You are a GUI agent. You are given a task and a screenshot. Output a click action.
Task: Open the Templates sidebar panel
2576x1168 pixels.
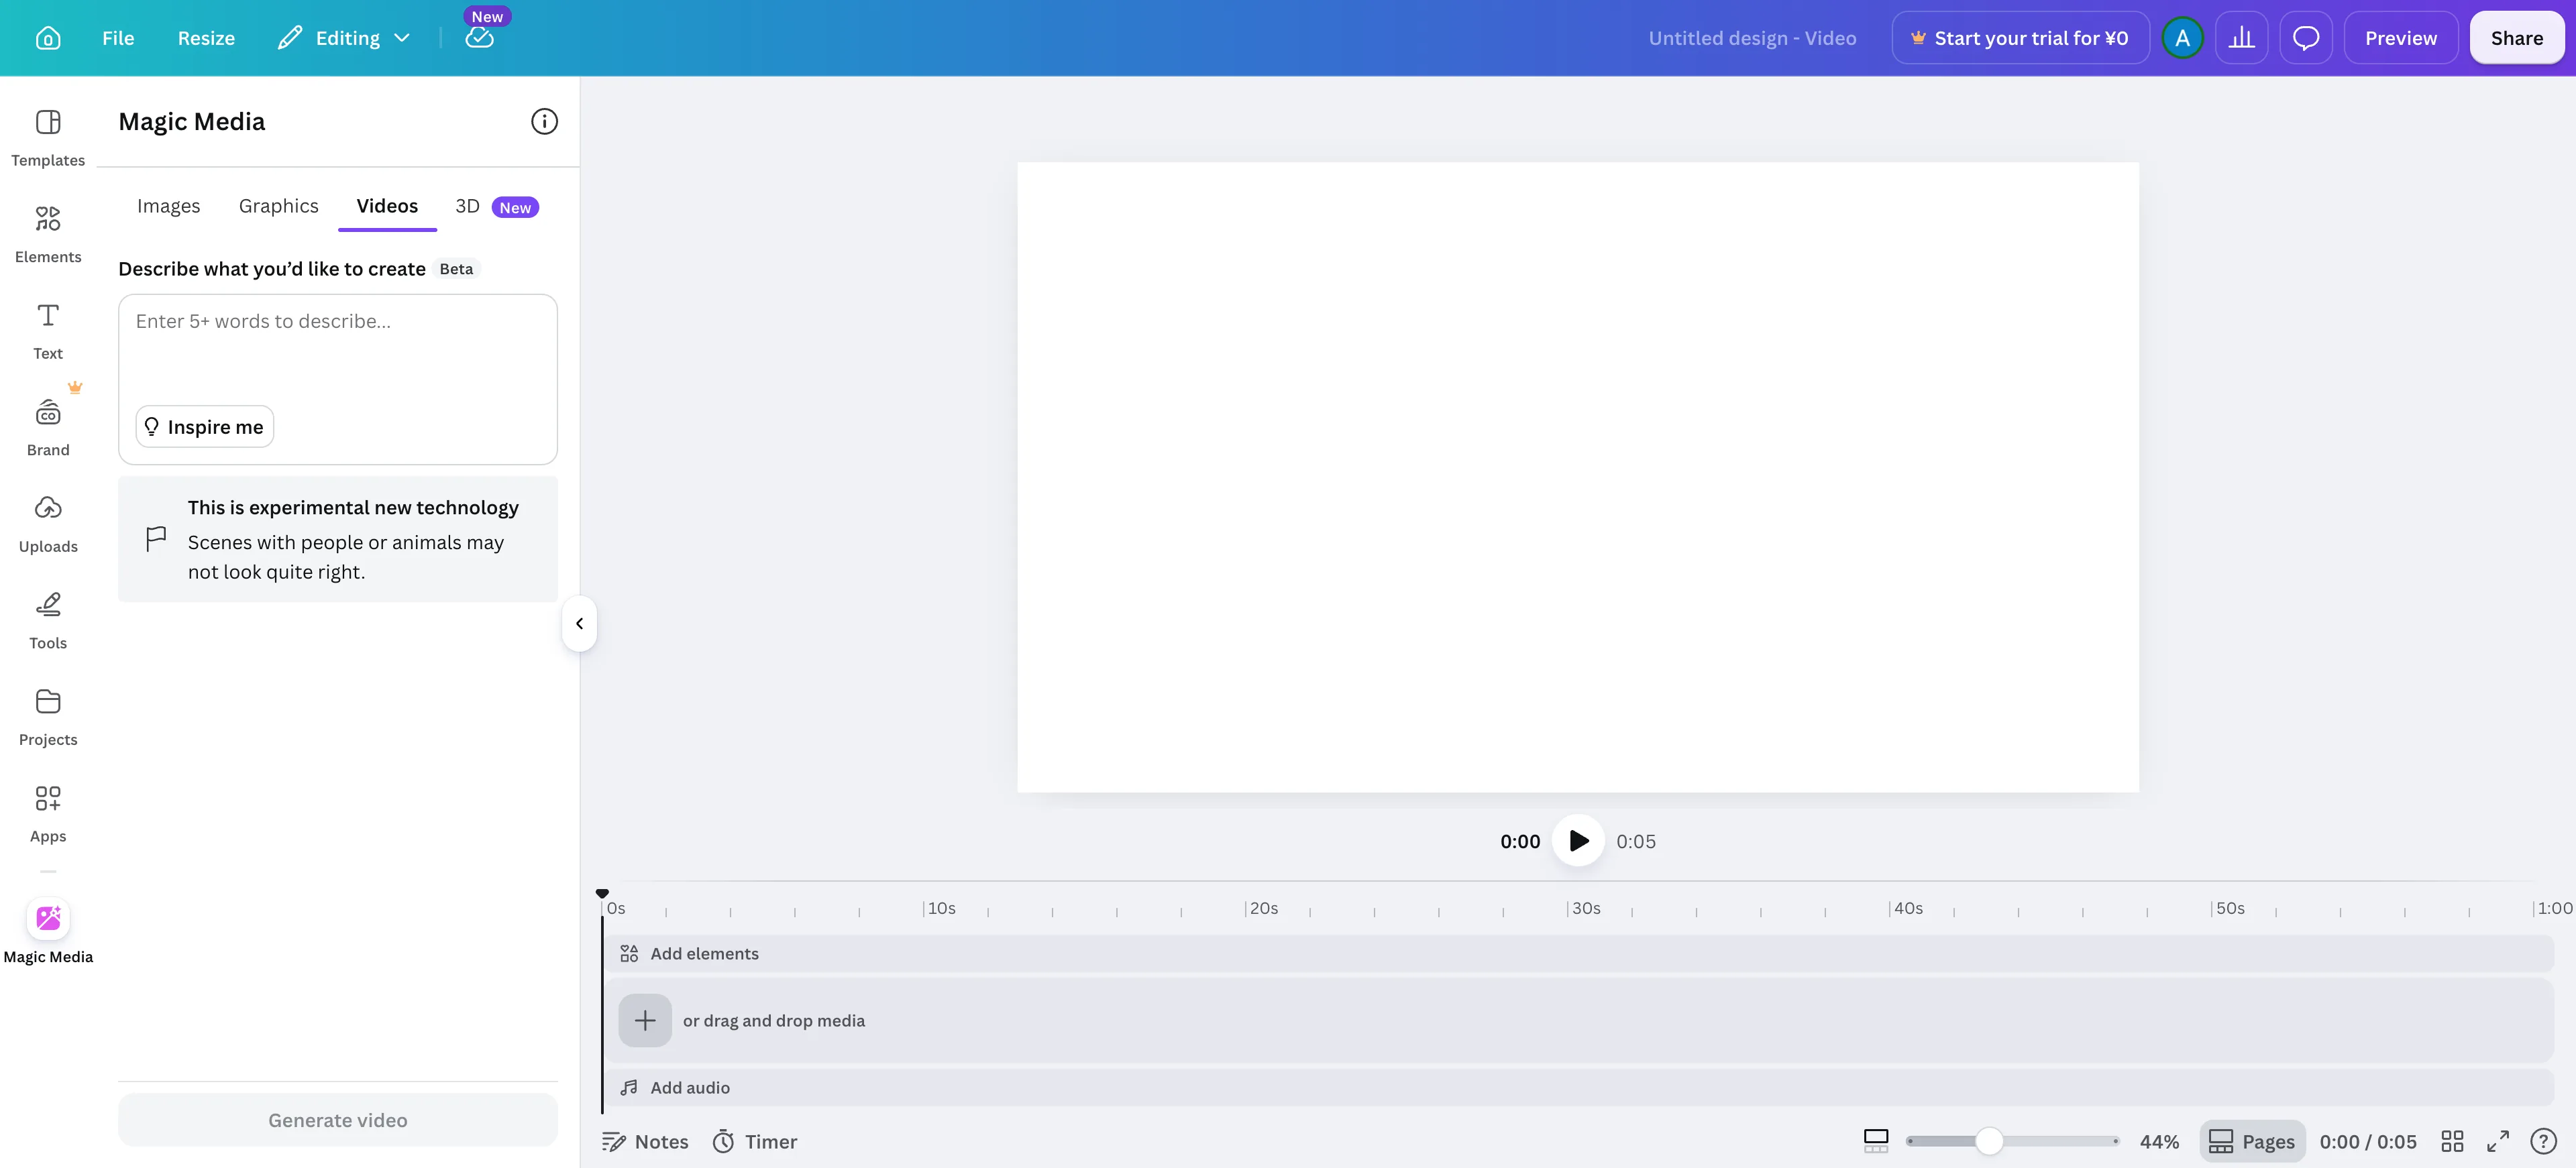48,138
